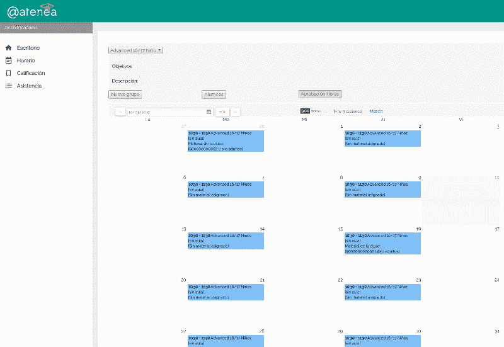
Task: Click the Asistencia list icon
Action: 9,86
